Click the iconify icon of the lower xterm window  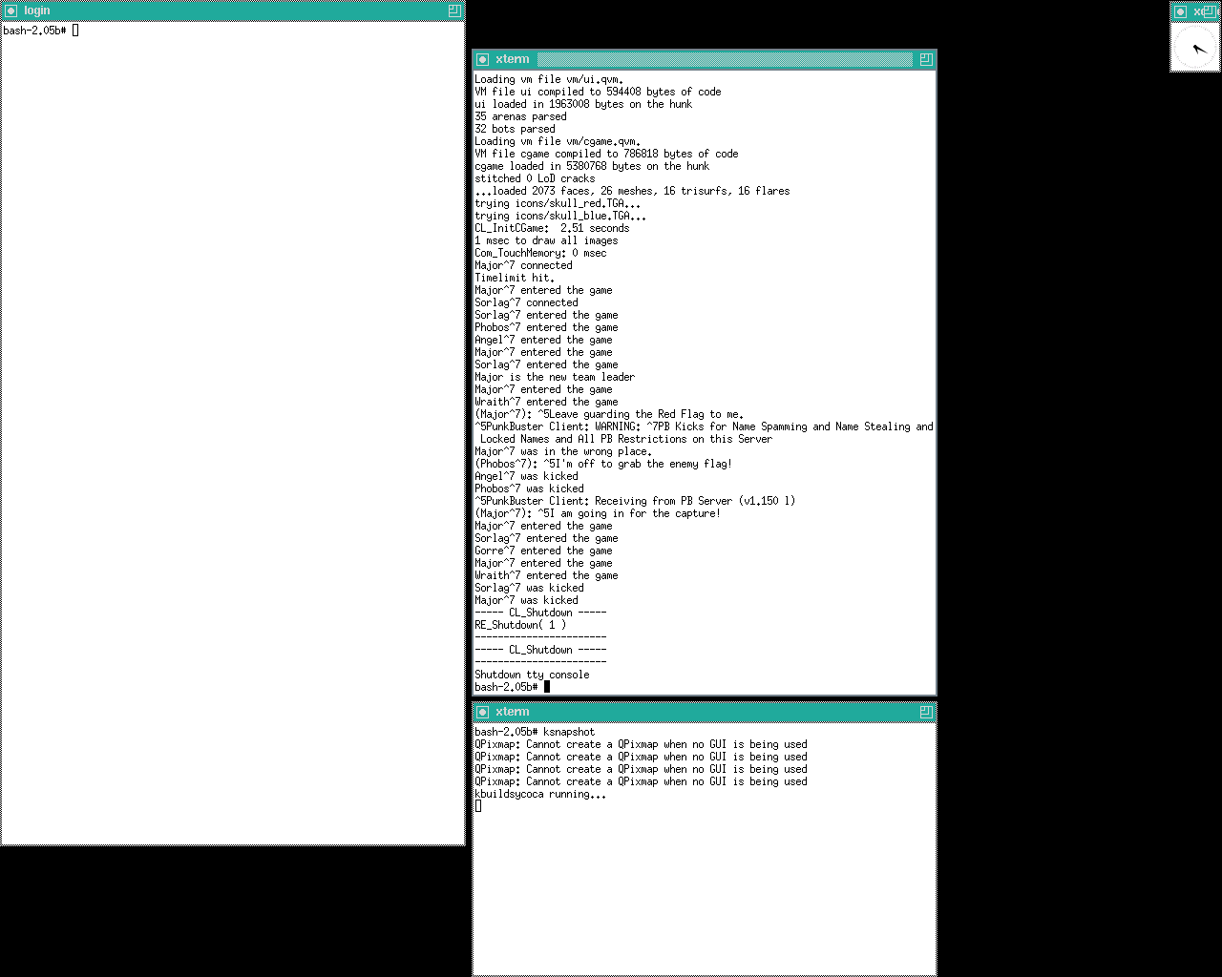pyautogui.click(x=483, y=712)
